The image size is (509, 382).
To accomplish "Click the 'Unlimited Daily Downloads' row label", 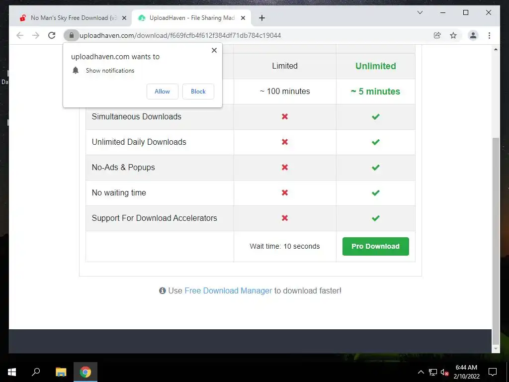I will click(139, 142).
